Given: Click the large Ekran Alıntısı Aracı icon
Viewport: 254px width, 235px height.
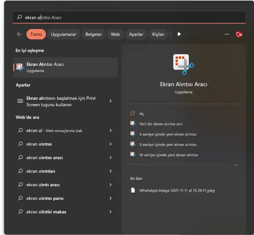Looking at the screenshot, I should pos(183,64).
